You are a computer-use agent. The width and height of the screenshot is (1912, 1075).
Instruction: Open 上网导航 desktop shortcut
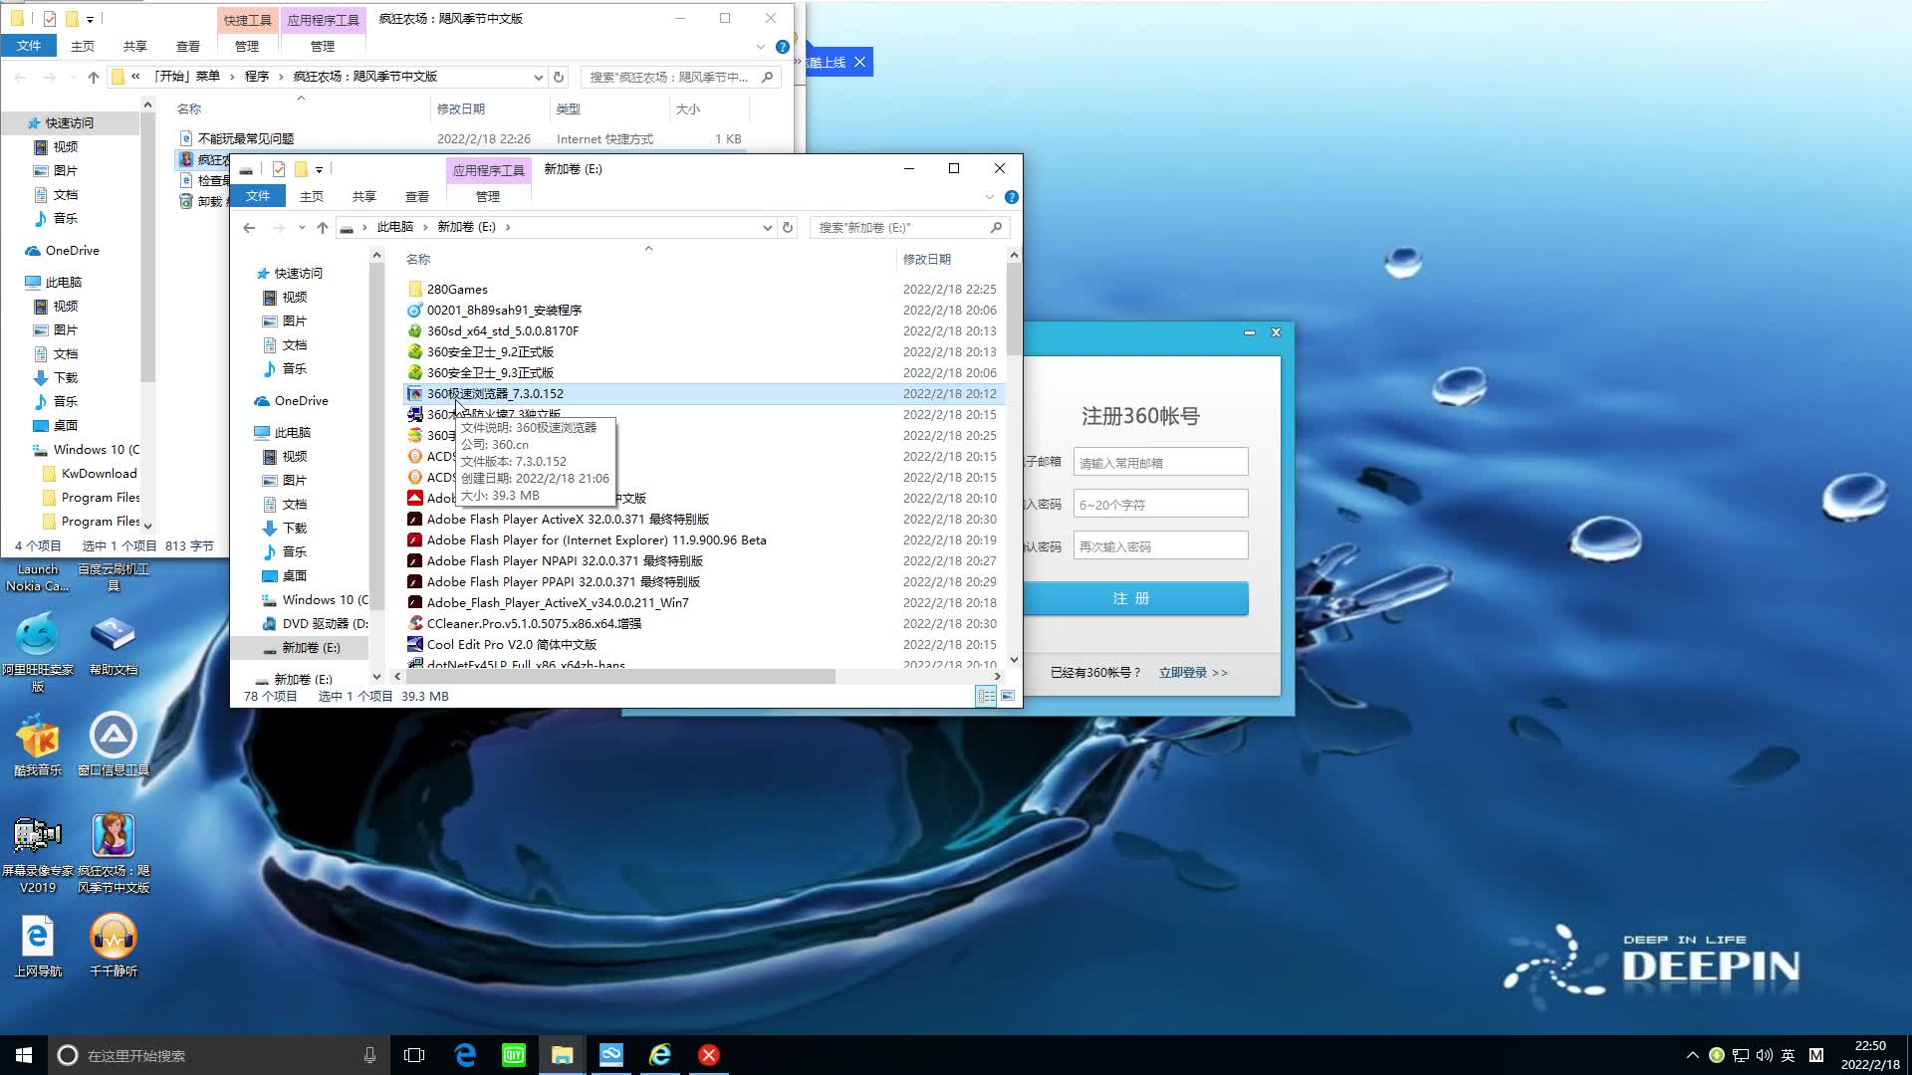click(x=38, y=946)
